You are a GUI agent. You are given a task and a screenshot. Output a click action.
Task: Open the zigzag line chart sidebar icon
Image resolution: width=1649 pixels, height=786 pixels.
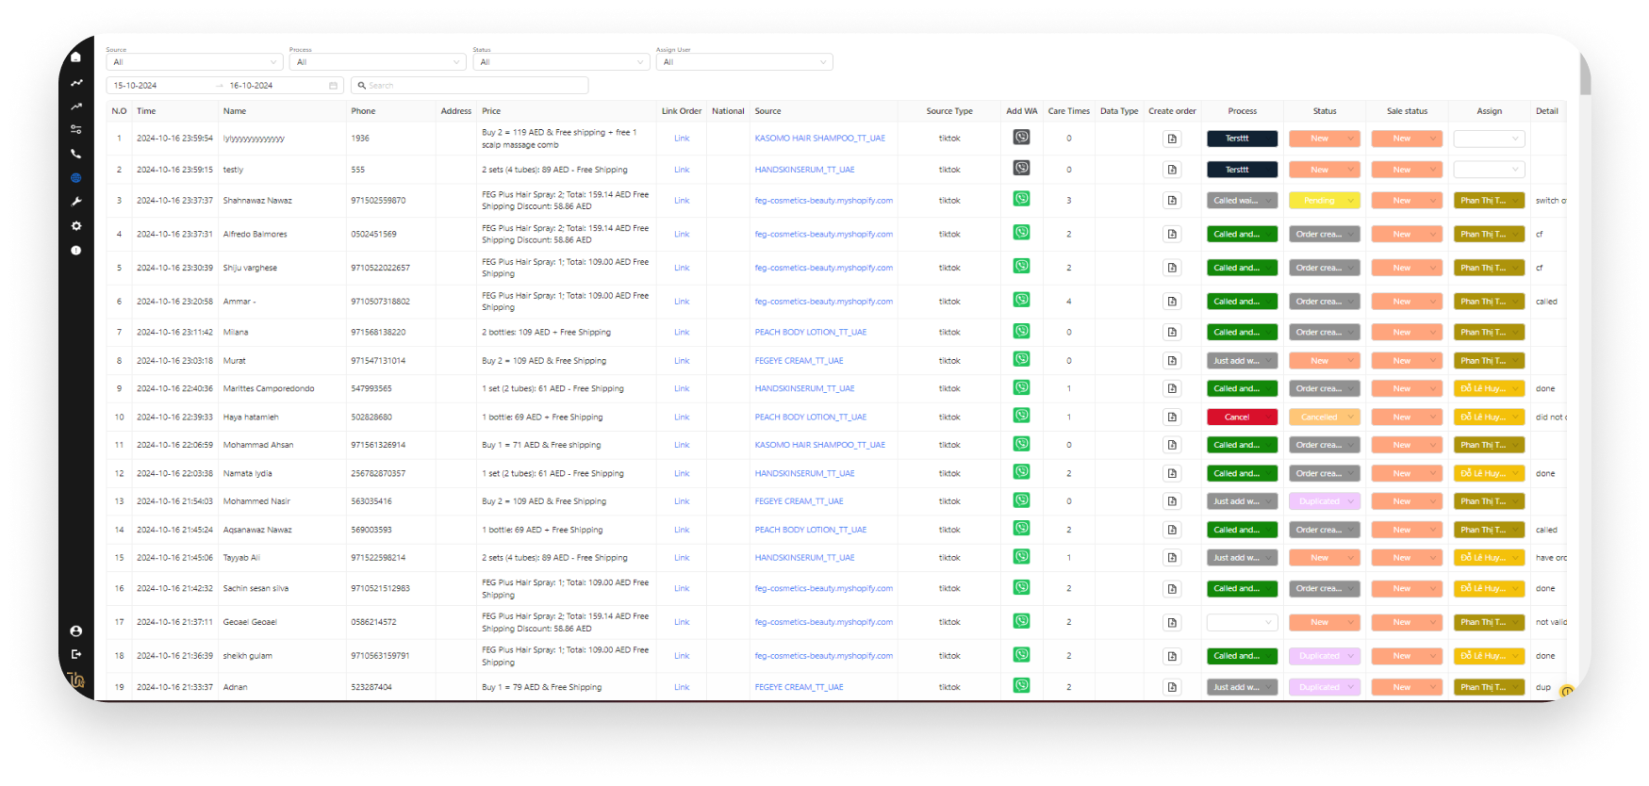[76, 83]
